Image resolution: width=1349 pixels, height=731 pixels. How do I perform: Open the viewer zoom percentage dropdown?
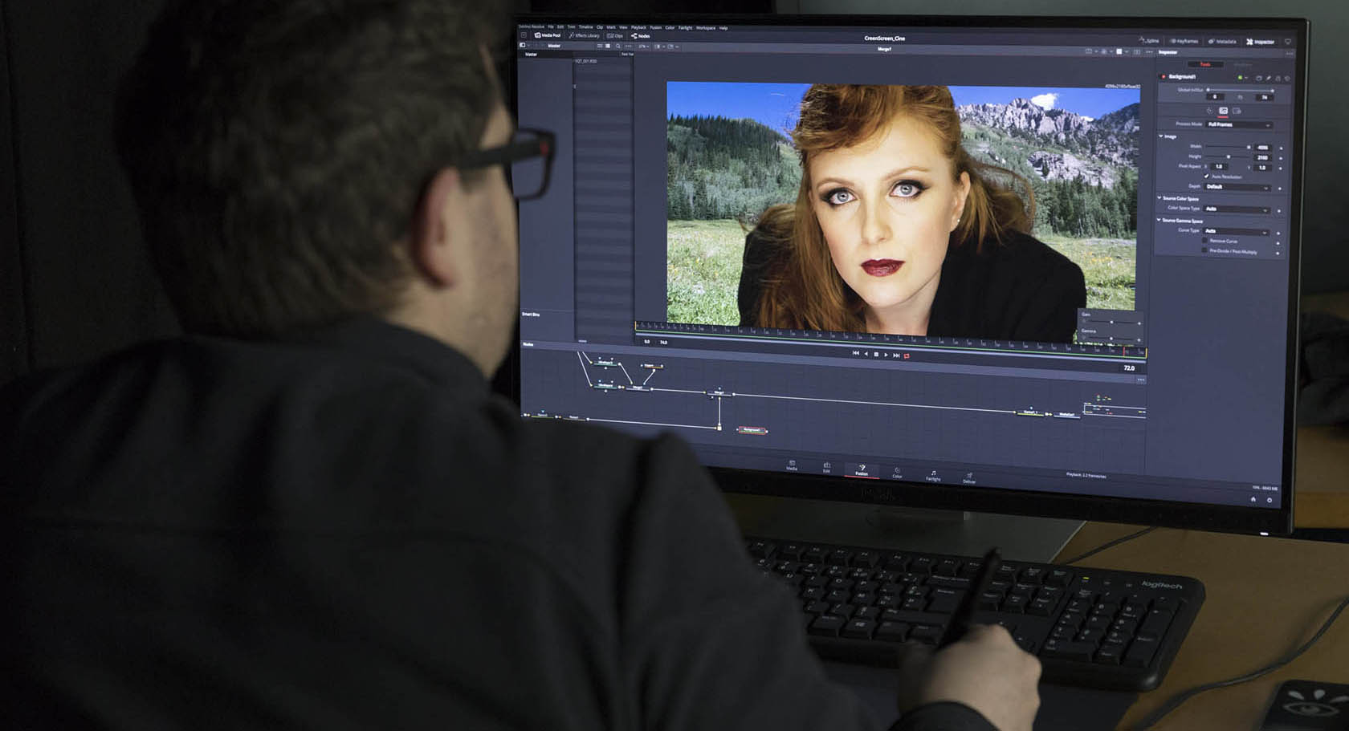[644, 47]
